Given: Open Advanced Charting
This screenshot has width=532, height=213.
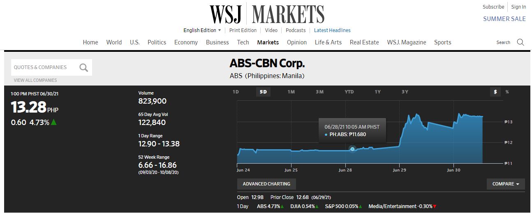Looking at the screenshot, I should (266, 184).
